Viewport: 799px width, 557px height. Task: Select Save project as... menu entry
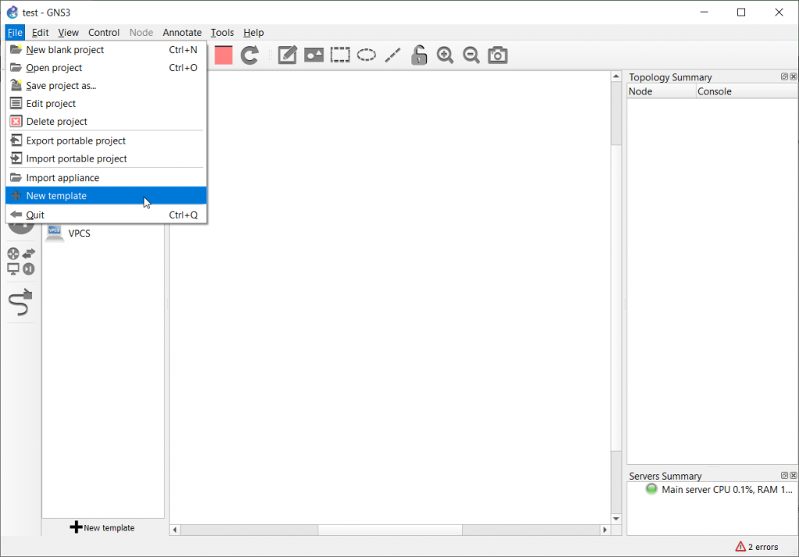tap(106, 86)
